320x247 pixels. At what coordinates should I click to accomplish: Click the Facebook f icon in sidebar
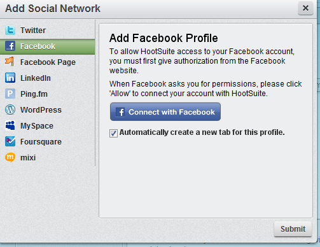10,46
